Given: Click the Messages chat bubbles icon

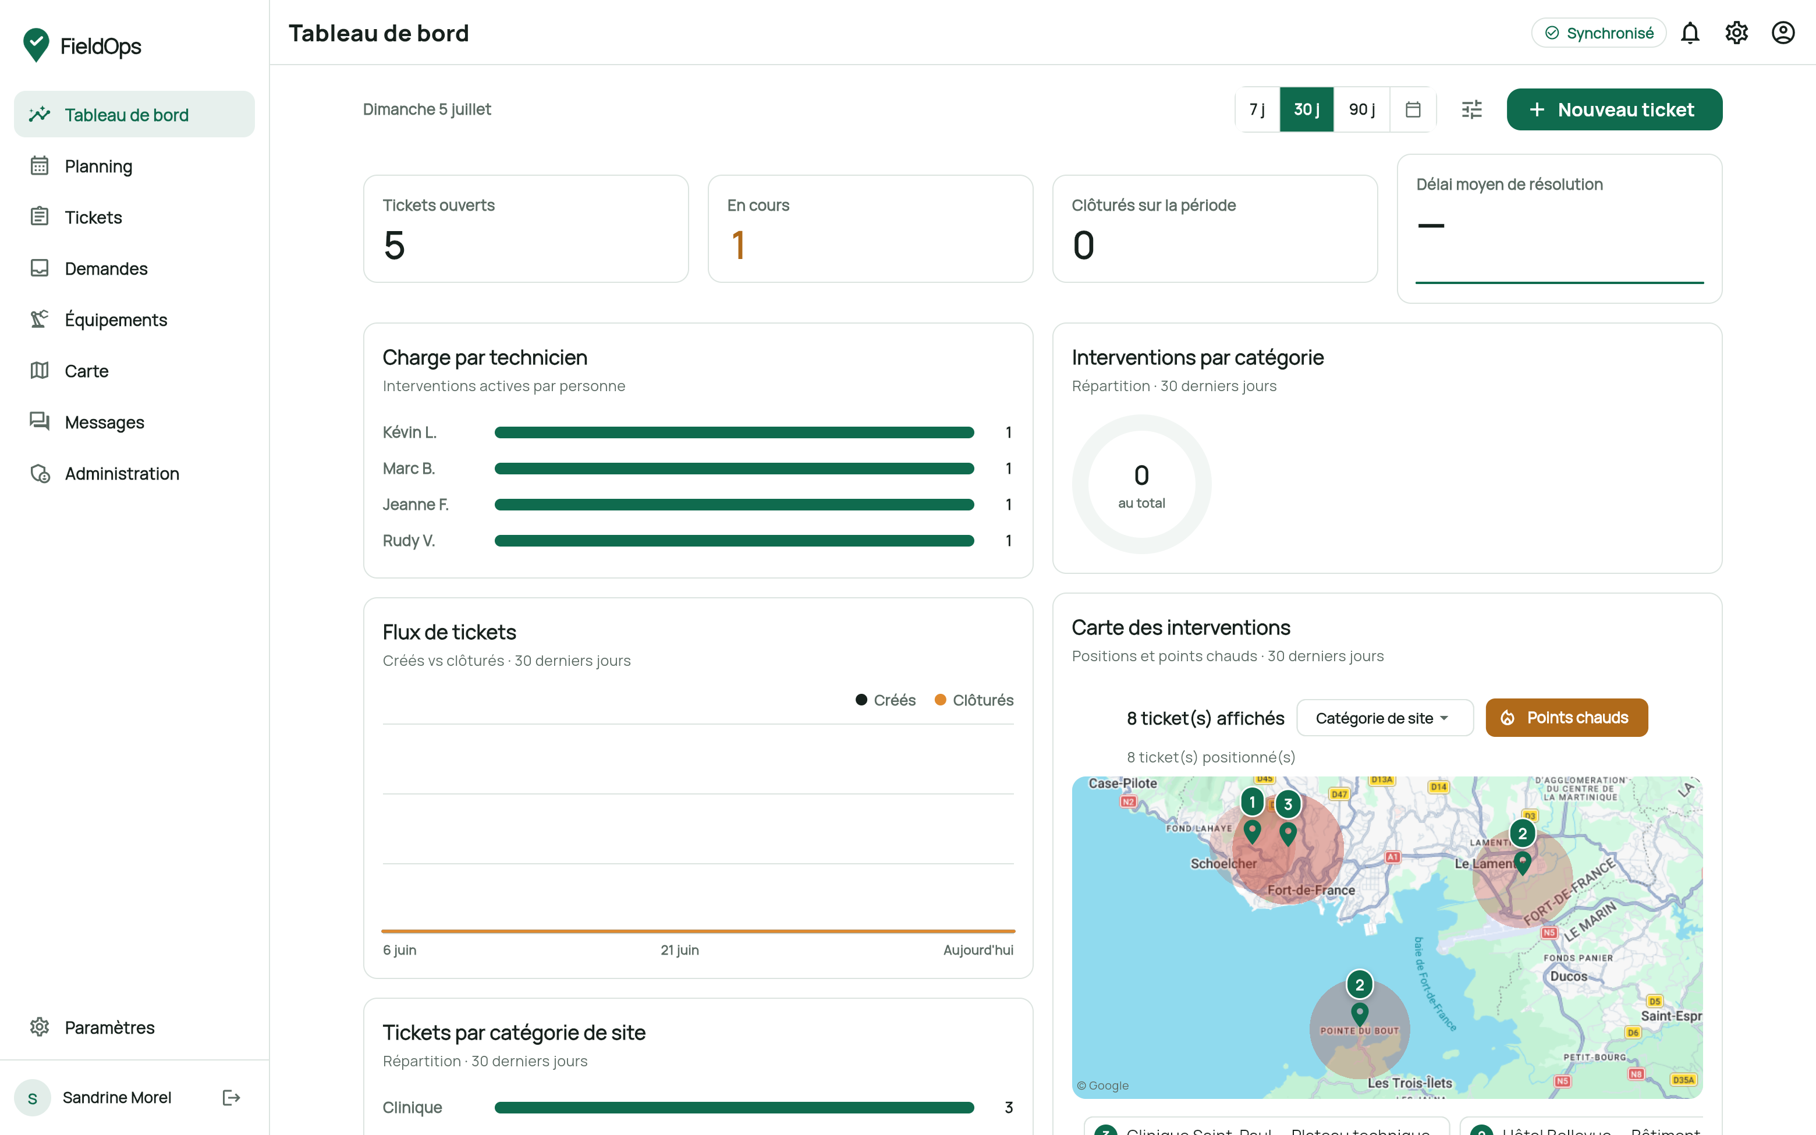Looking at the screenshot, I should pos(40,421).
